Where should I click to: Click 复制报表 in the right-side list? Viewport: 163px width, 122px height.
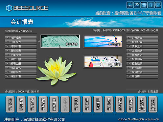[x=142, y=42]
